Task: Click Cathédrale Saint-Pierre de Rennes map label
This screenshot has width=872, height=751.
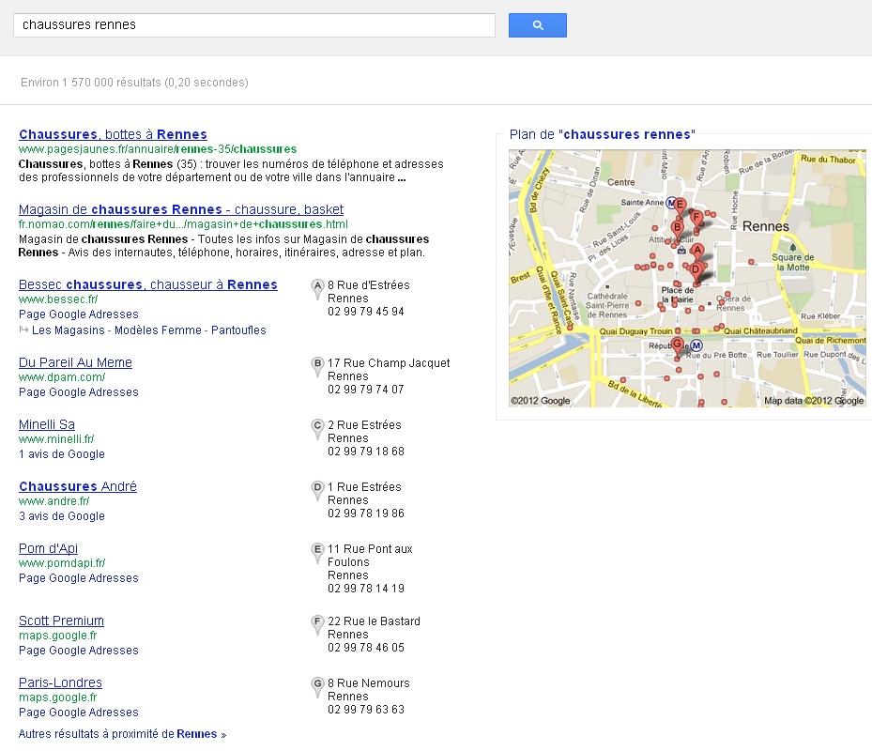Action: 606,305
